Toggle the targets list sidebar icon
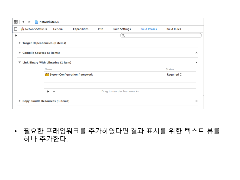This screenshot has height=180, width=240. pos(16,29)
